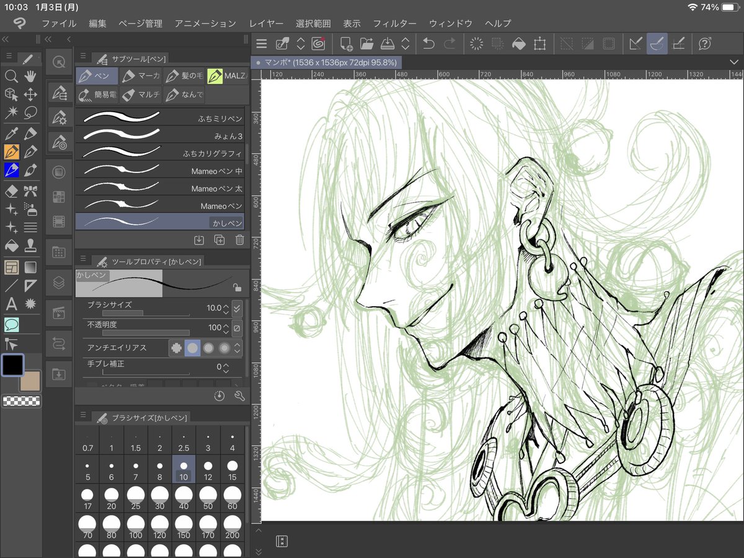Select the orange highlighted Pen tool

[x=11, y=152]
